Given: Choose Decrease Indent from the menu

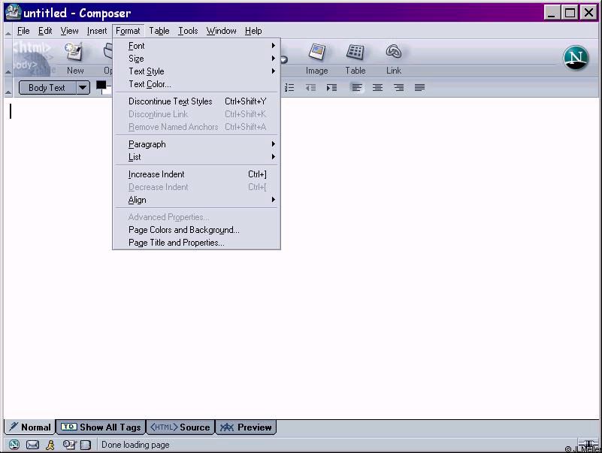Looking at the screenshot, I should tap(197, 187).
